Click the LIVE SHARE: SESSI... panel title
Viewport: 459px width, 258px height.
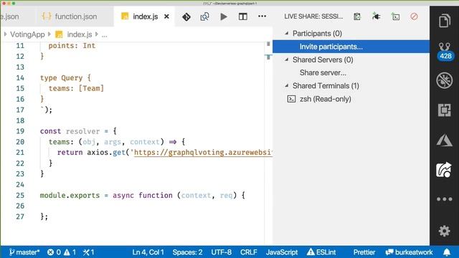coord(313,16)
